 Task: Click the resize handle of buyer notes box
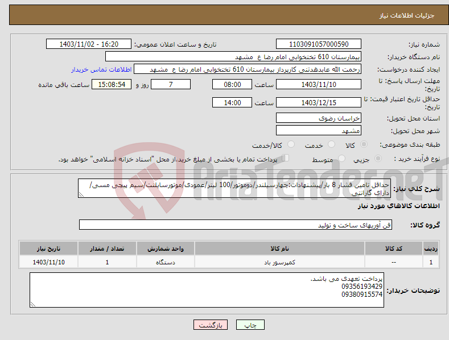click(33, 304)
